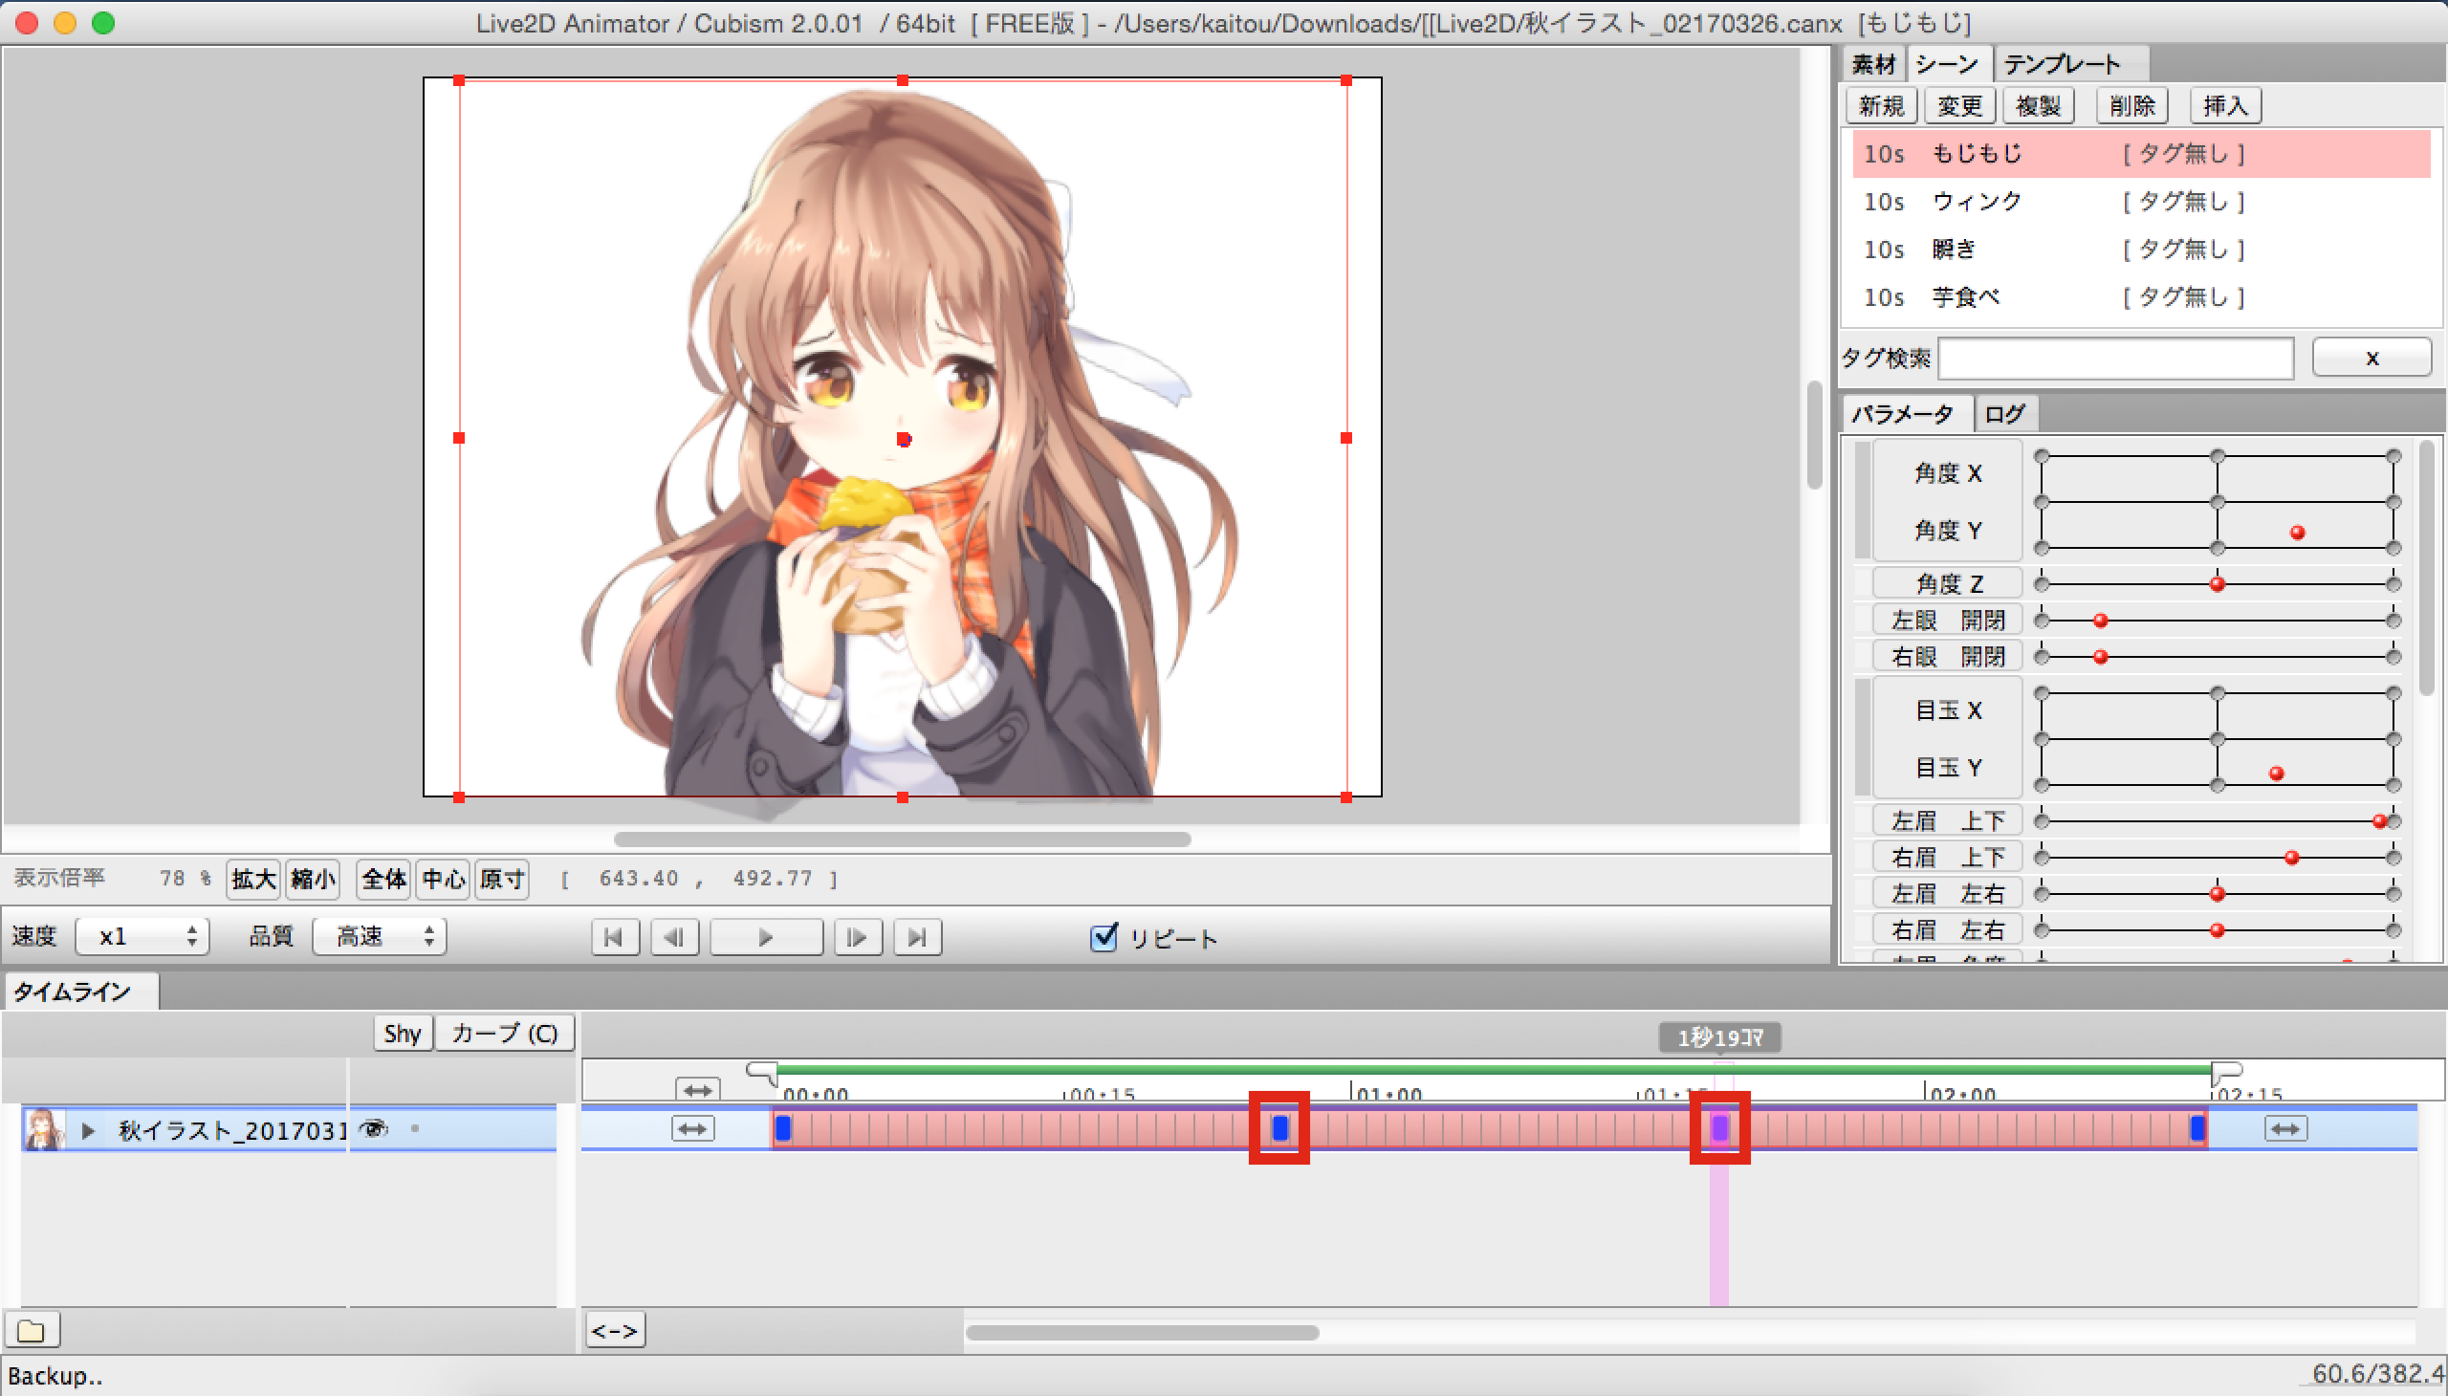Expand the 秋イラスト track triangle
This screenshot has width=2448, height=1396.
click(x=88, y=1130)
